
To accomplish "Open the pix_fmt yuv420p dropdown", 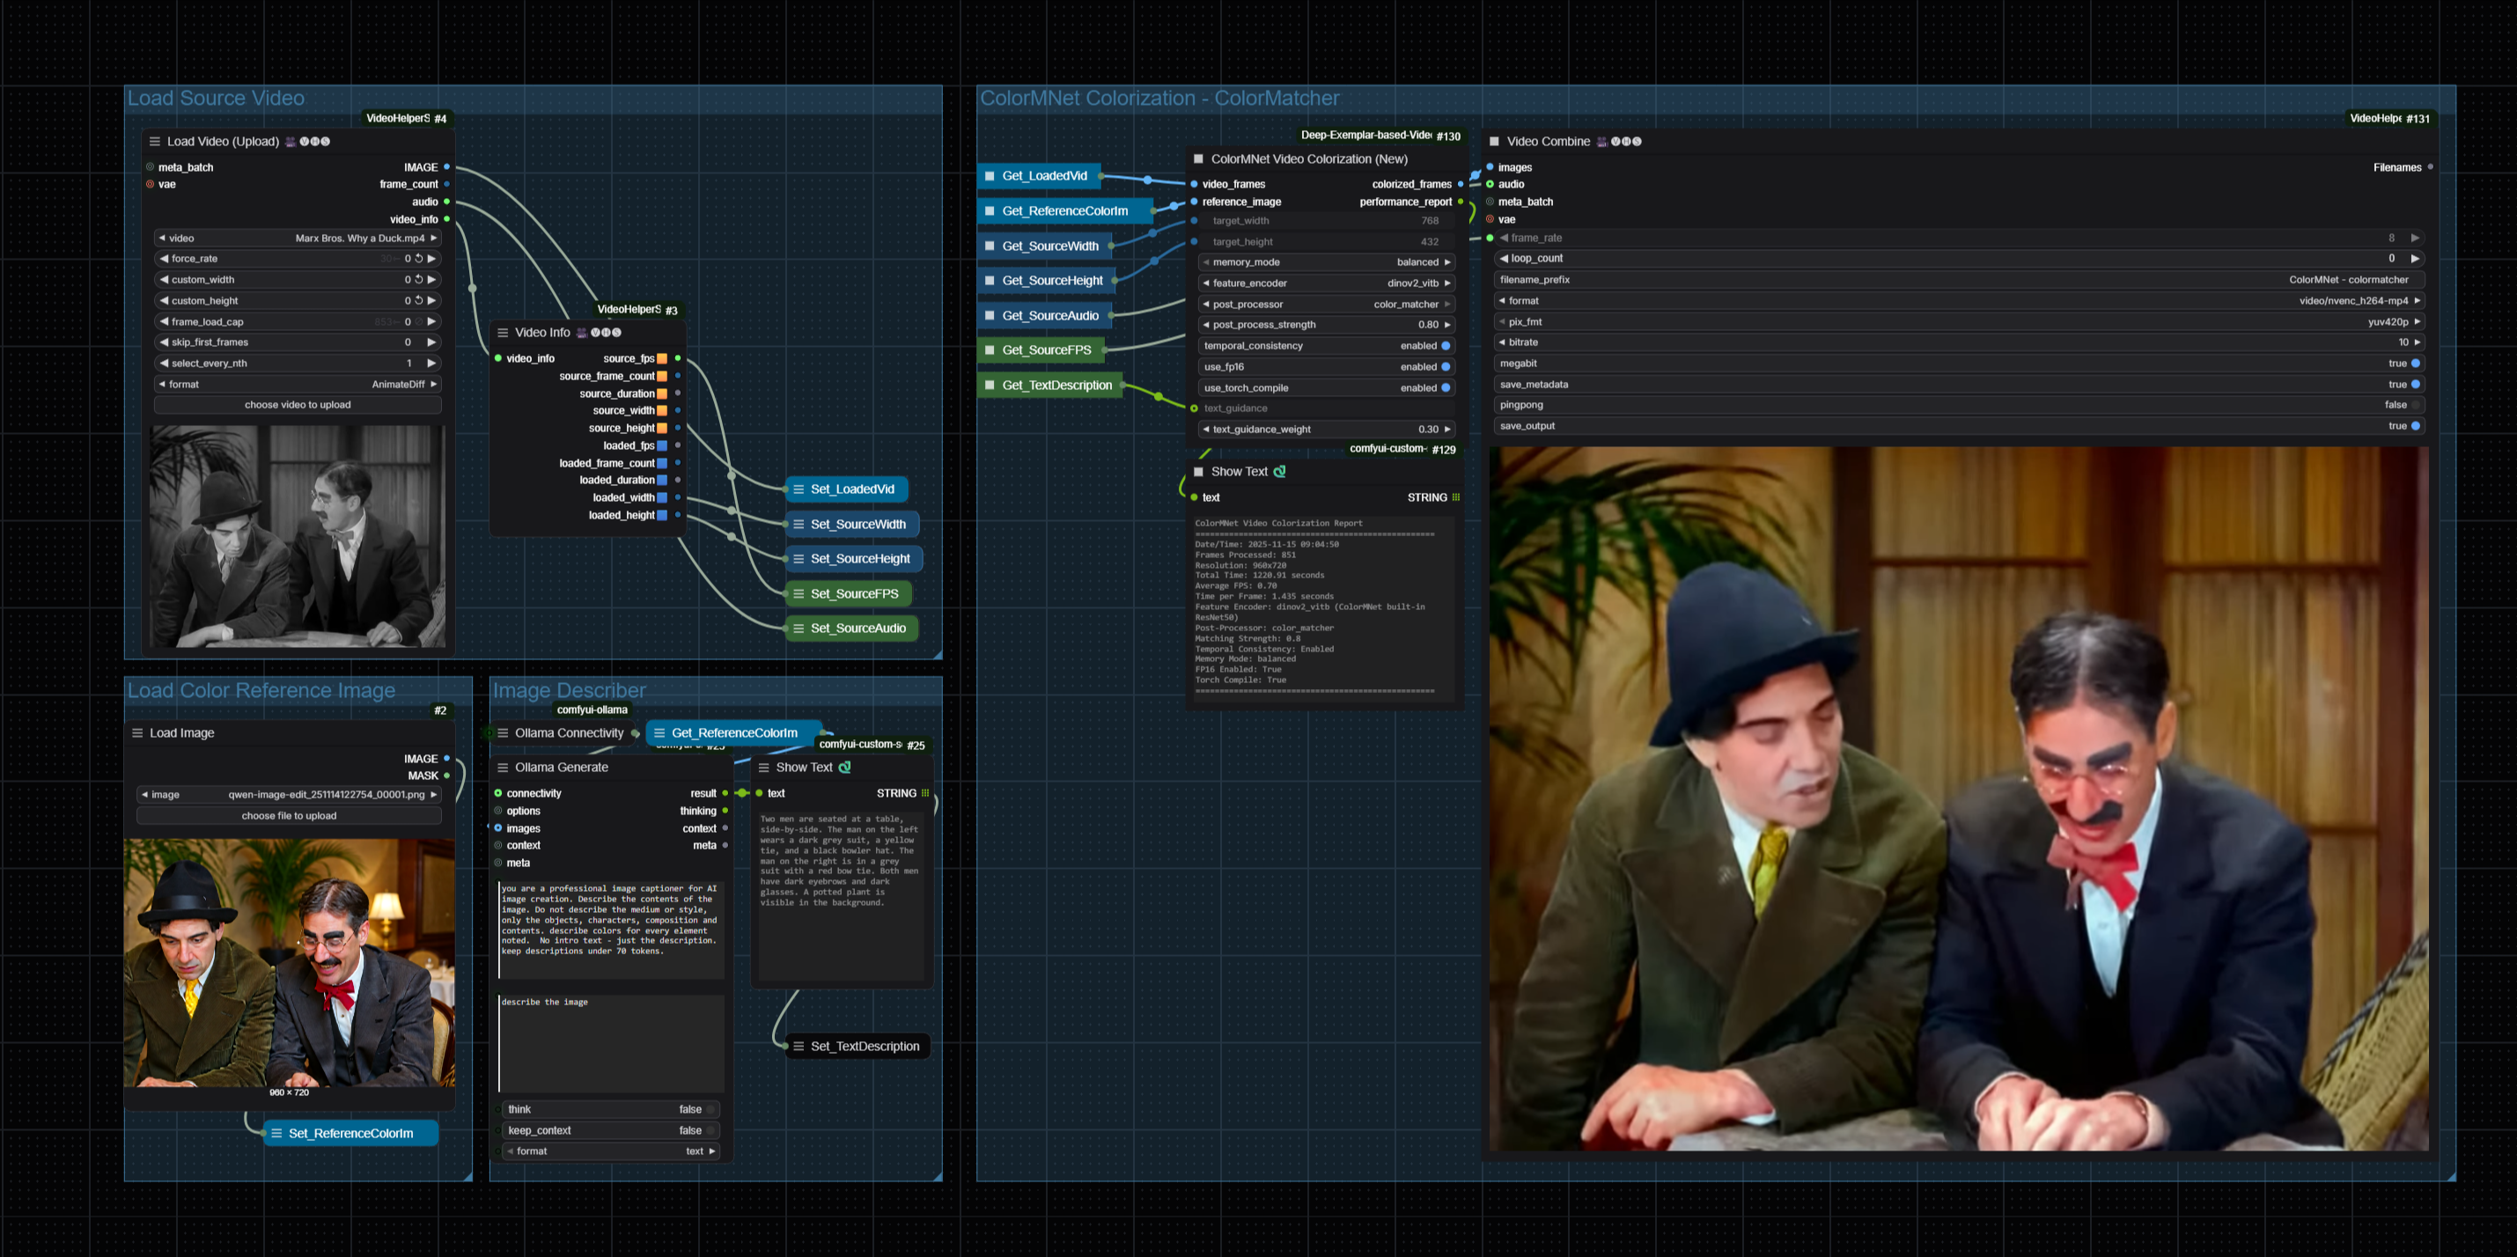I will (1959, 322).
